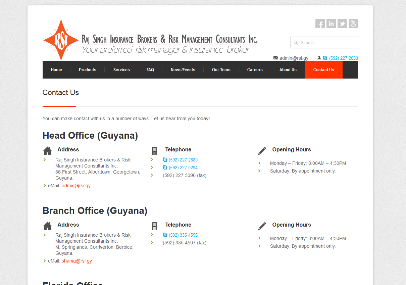Viewport: 406px width, 285px height.
Task: Click the company name banner title
Action: tap(169, 39)
